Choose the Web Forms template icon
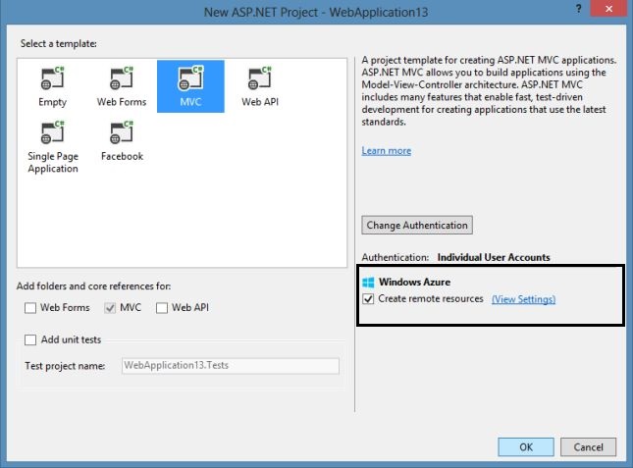Screen dimensions: 633x468 coord(122,78)
